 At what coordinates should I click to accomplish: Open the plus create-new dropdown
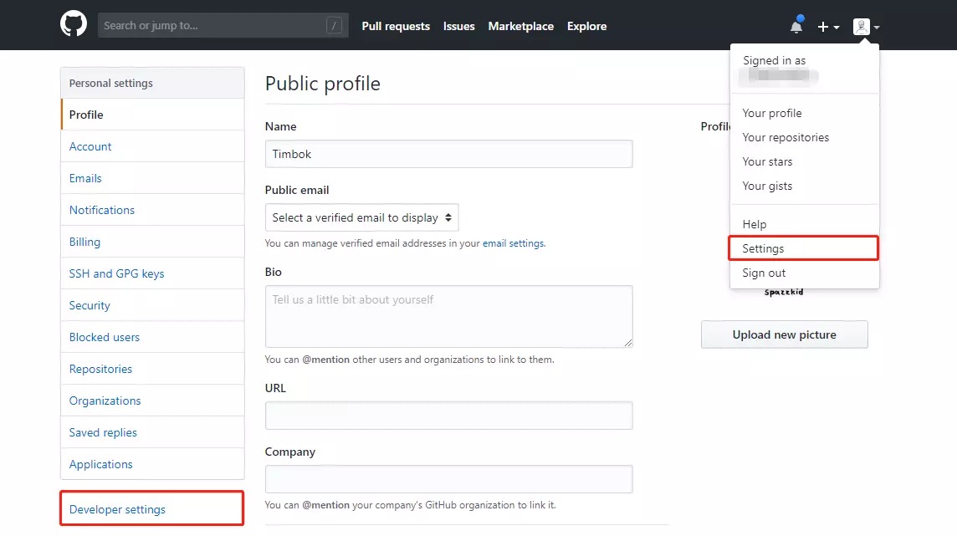pyautogui.click(x=828, y=26)
